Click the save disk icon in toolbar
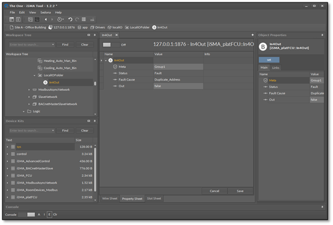 click(x=19, y=19)
